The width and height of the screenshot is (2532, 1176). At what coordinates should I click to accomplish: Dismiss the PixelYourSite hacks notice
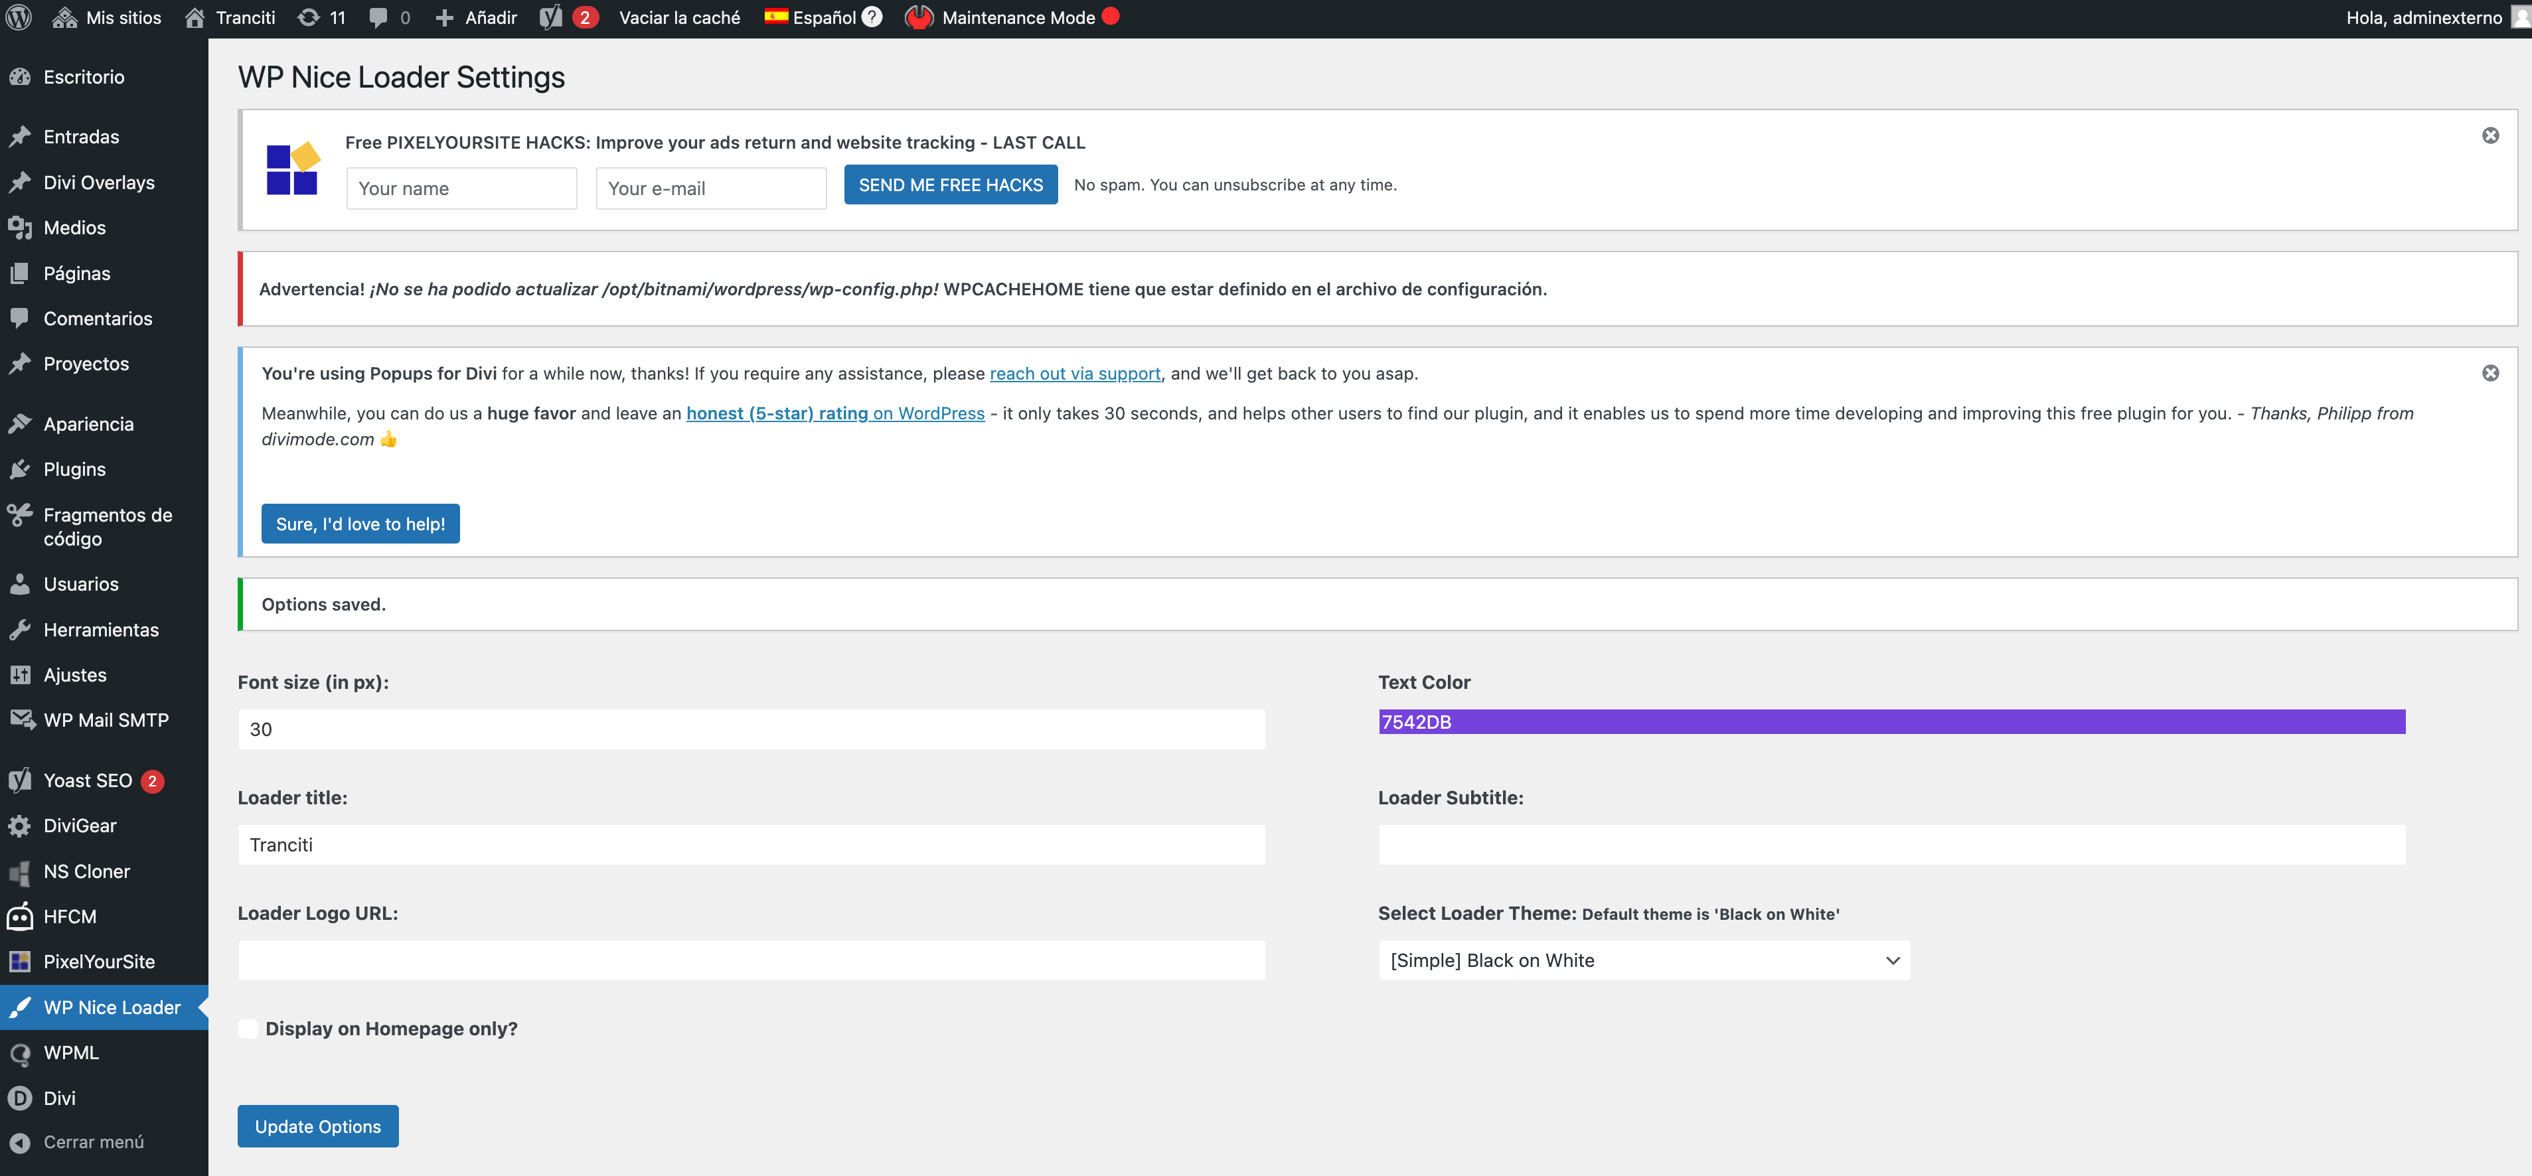pos(2490,135)
